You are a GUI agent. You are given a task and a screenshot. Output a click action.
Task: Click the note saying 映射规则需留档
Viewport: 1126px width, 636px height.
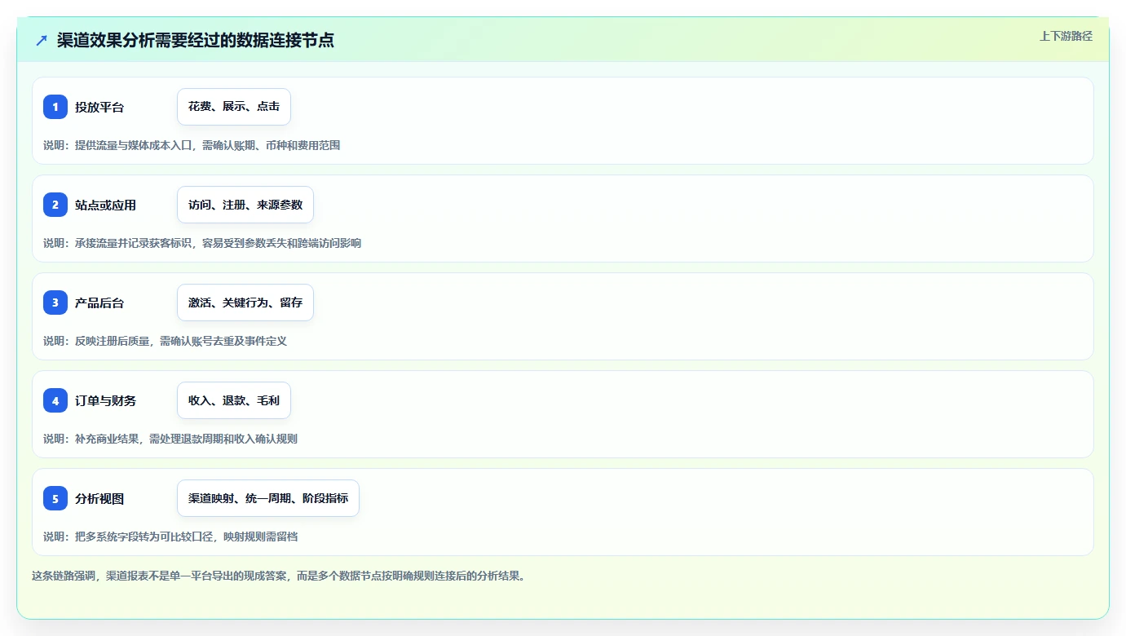pos(170,537)
